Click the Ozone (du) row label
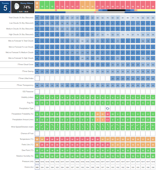This screenshot has height=170, width=156. tap(29, 167)
